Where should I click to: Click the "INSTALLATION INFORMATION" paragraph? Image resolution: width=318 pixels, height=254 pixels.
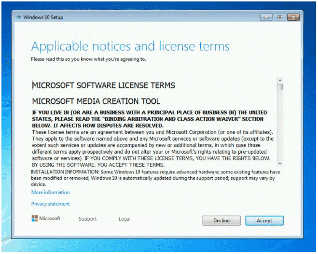[x=155, y=178]
